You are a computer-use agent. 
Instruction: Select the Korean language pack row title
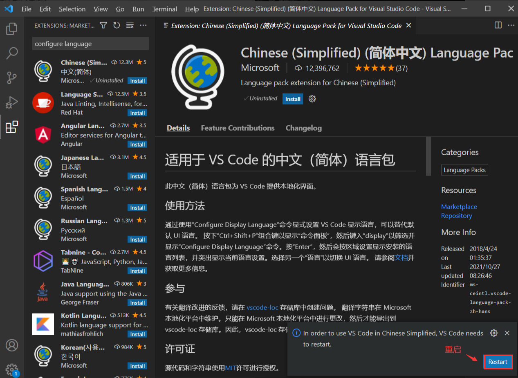[83, 347]
